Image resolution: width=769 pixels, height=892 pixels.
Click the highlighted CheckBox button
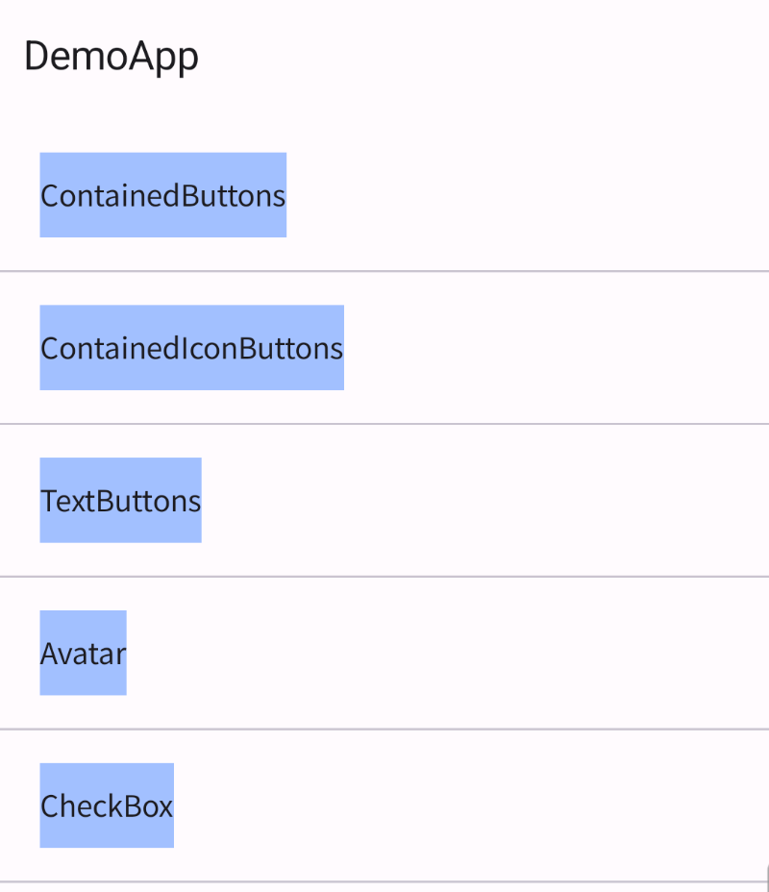tap(107, 805)
